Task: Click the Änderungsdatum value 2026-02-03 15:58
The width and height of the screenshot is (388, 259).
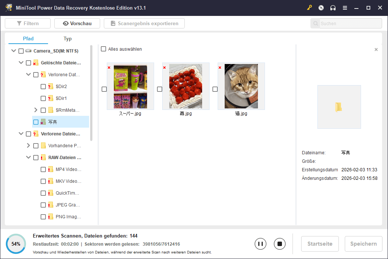Action: coord(359,178)
